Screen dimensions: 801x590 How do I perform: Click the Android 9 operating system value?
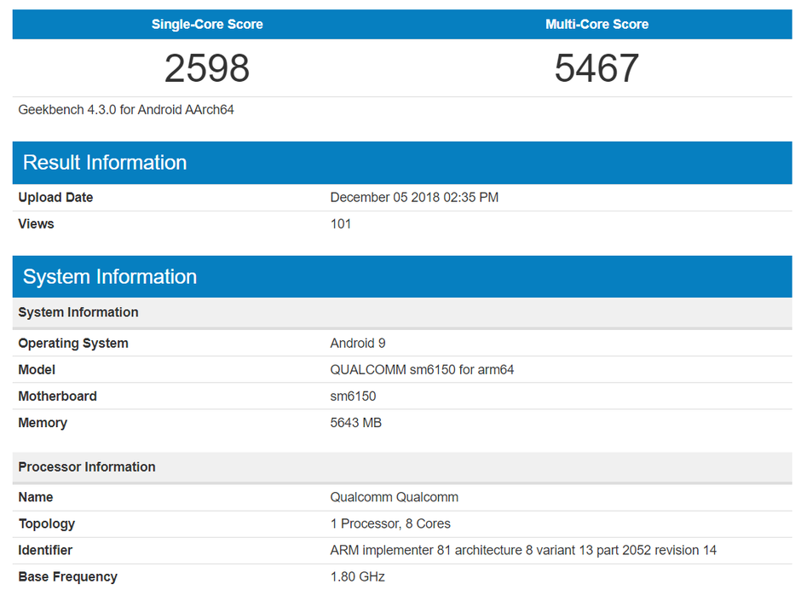coord(358,343)
